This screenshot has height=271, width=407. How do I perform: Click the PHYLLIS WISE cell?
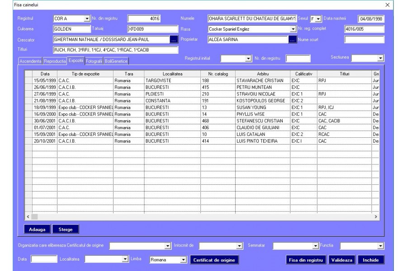[263, 114]
